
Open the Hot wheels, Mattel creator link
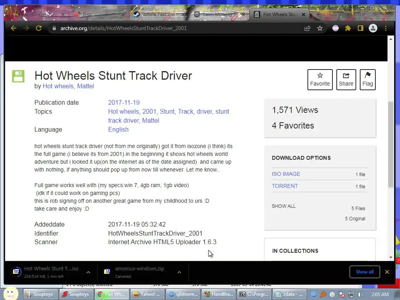[x=68, y=86]
